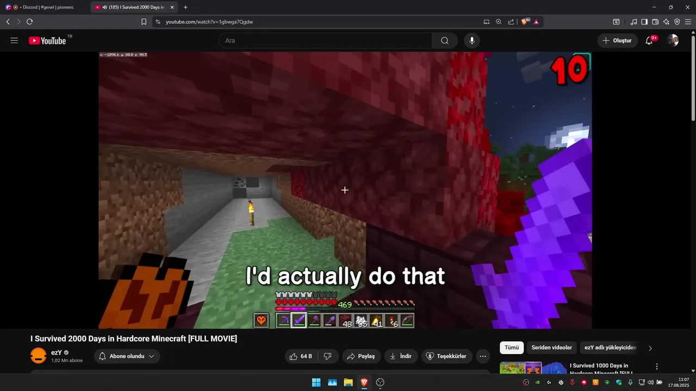Click the Teşekkürler thanks button
This screenshot has width=696, height=391.
pyautogui.click(x=446, y=356)
